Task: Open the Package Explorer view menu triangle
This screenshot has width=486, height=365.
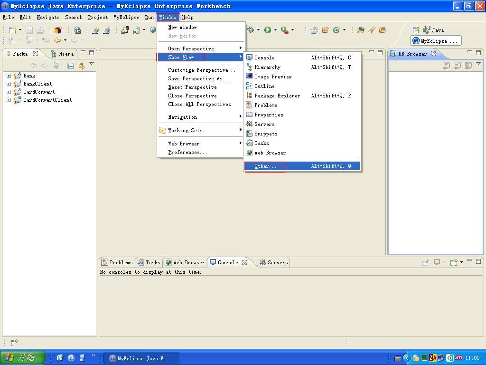Action: pyautogui.click(x=92, y=64)
